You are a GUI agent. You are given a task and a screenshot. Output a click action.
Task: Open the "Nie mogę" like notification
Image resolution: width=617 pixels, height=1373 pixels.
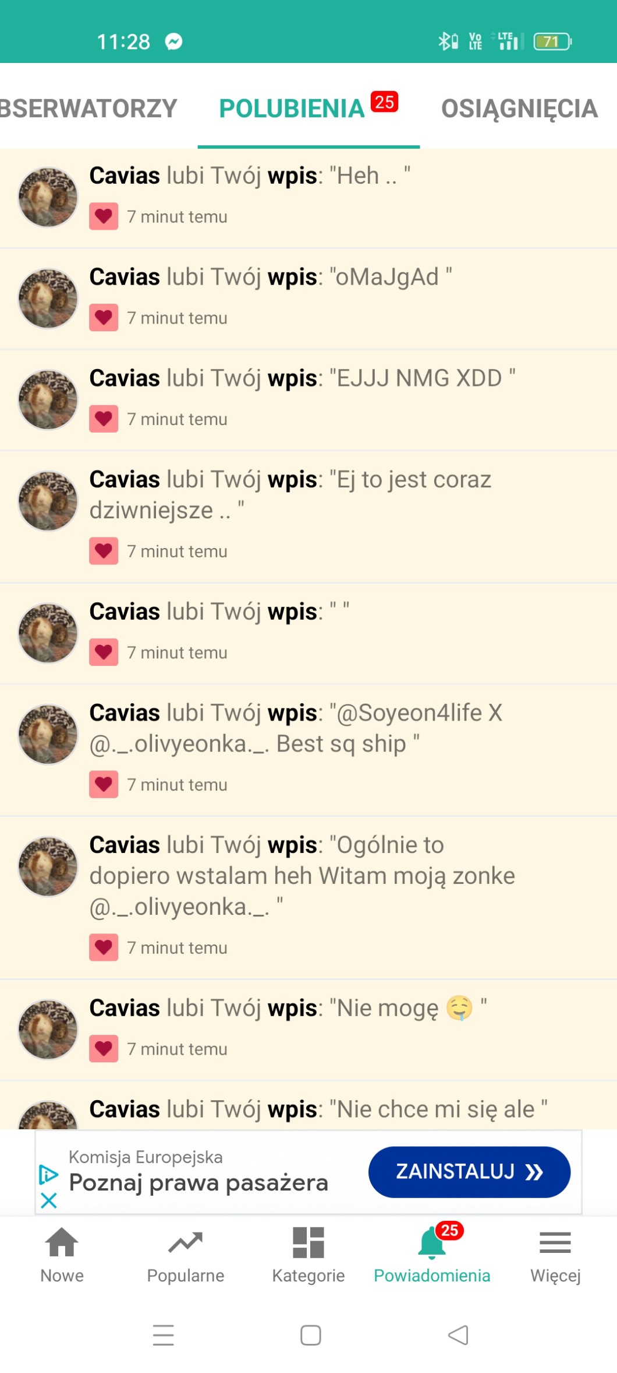(x=308, y=1030)
